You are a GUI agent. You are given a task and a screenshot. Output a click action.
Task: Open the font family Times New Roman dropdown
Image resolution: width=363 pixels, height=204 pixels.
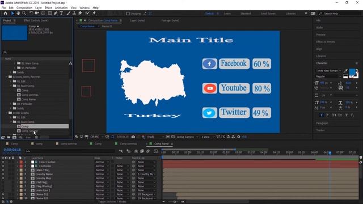(328, 71)
